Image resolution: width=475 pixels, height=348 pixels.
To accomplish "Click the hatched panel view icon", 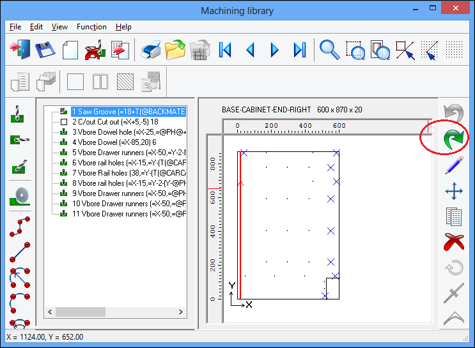I will click(x=125, y=82).
